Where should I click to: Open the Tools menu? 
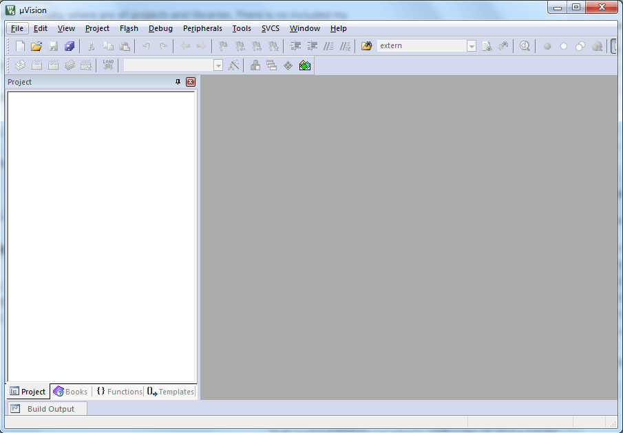(x=242, y=28)
